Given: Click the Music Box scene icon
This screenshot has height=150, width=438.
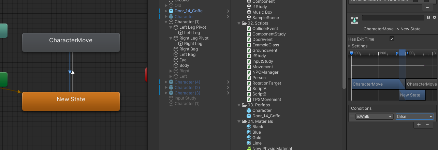Looking at the screenshot, I should pos(249,12).
